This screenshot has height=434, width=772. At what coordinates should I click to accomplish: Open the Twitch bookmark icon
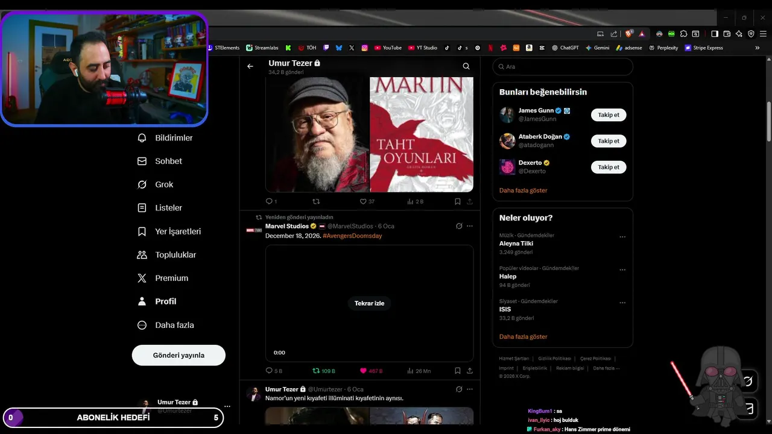point(326,48)
